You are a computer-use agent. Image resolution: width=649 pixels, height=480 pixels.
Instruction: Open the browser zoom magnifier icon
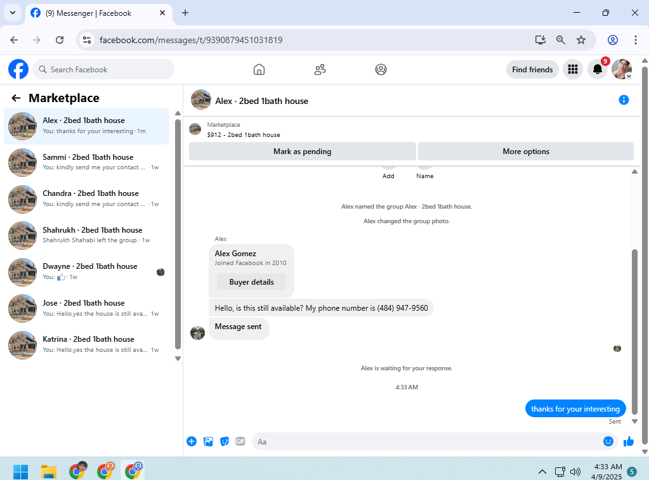(x=560, y=40)
